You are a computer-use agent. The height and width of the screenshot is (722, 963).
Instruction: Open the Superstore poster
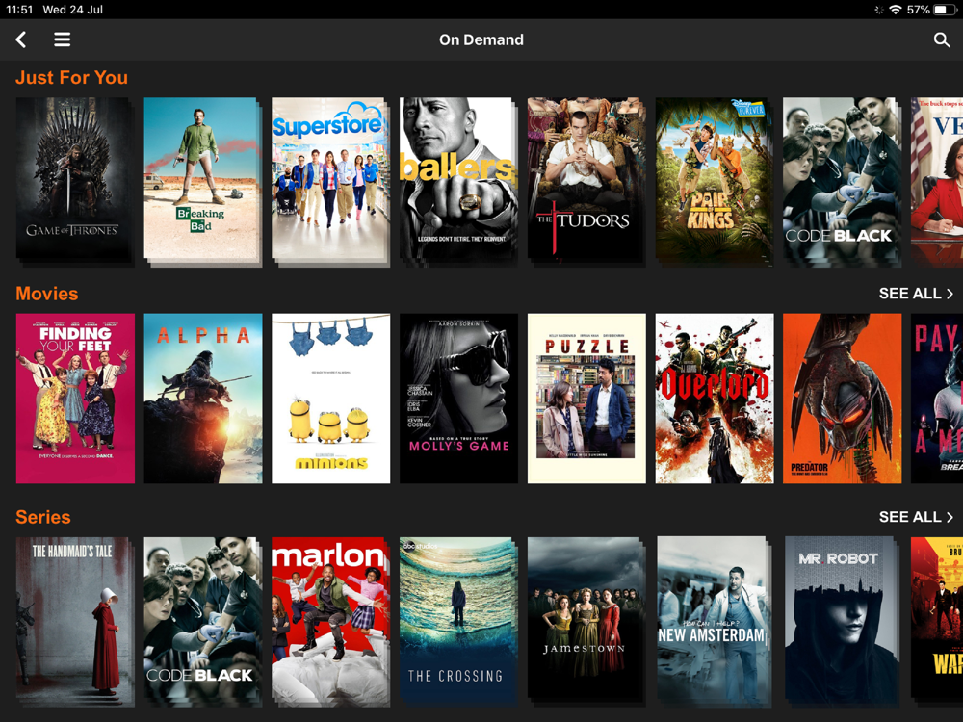click(x=330, y=181)
